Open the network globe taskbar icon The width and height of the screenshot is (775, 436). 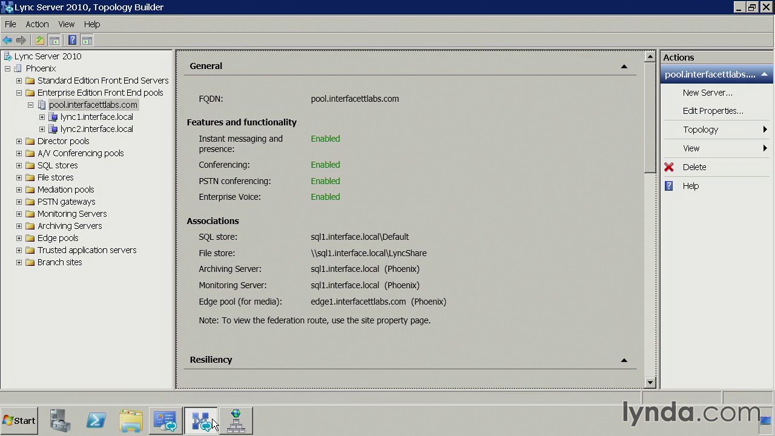pyautogui.click(x=236, y=421)
